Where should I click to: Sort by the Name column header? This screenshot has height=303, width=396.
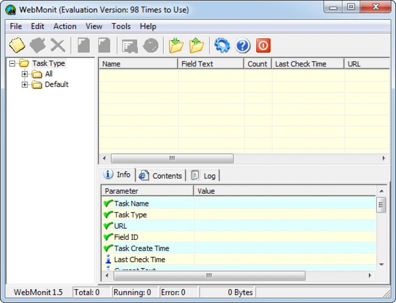click(138, 64)
